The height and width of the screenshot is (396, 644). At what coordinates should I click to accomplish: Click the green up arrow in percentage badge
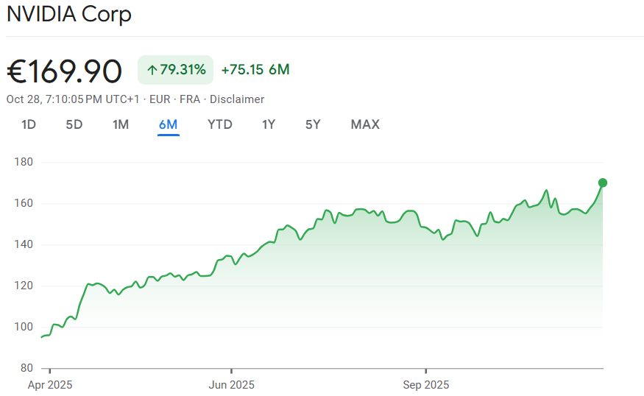(152, 70)
